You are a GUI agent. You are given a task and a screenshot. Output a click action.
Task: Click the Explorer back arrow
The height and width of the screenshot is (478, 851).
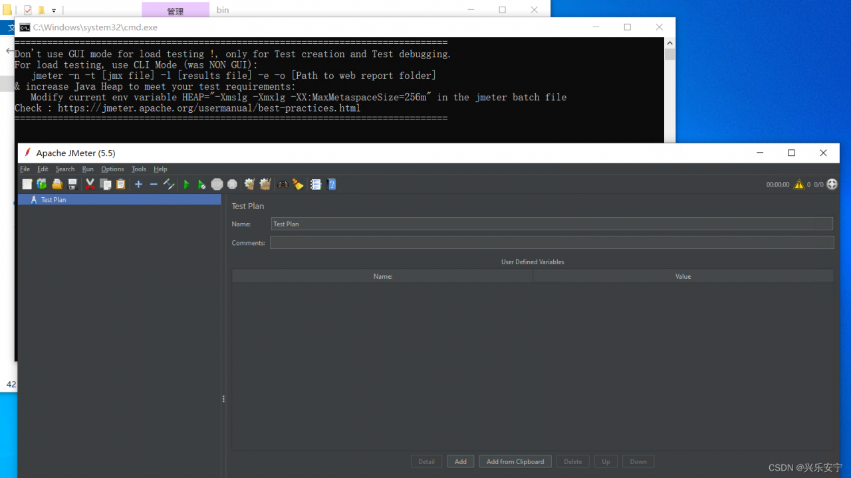click(9, 51)
